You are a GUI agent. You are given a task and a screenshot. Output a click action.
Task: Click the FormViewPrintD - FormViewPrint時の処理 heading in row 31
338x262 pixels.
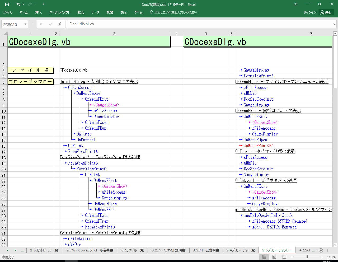coord(100,233)
